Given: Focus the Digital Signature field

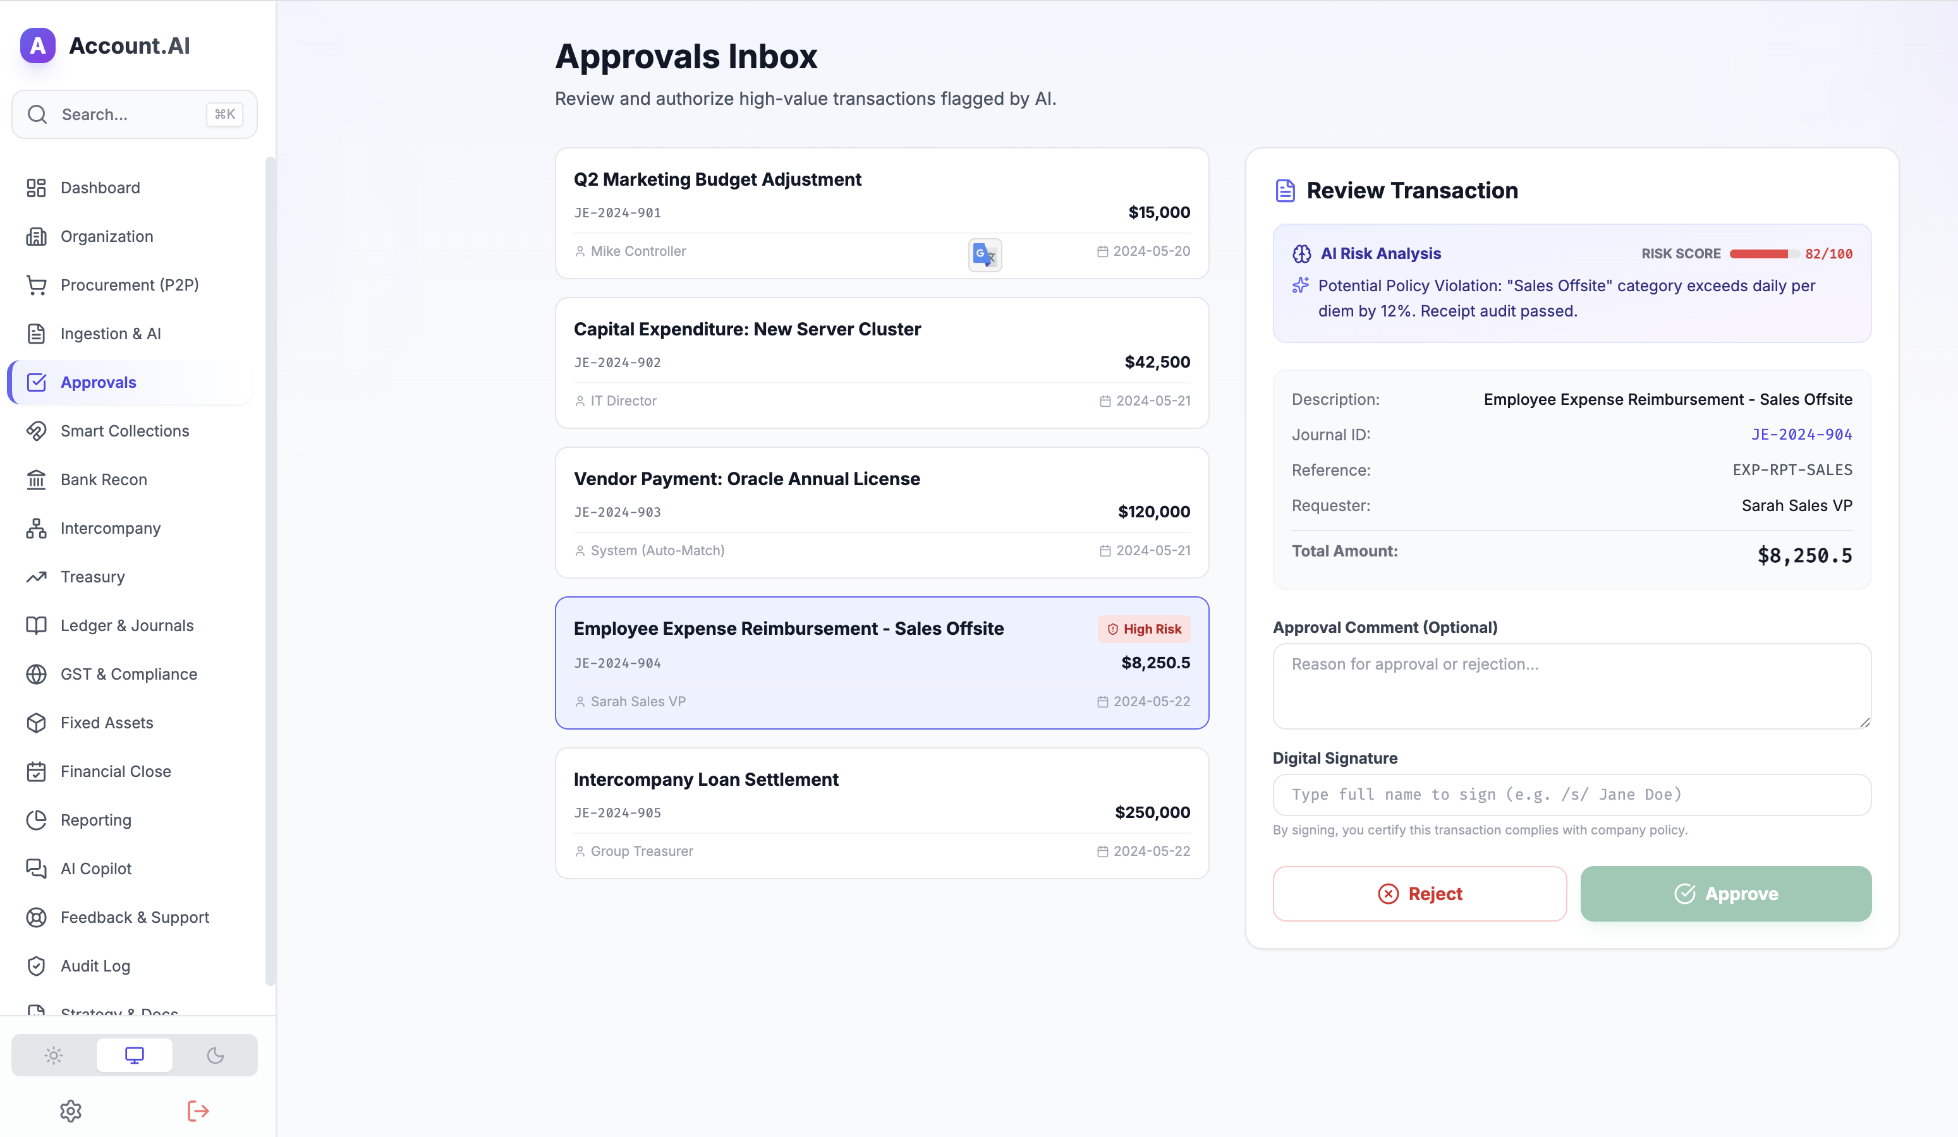Looking at the screenshot, I should coord(1571,795).
